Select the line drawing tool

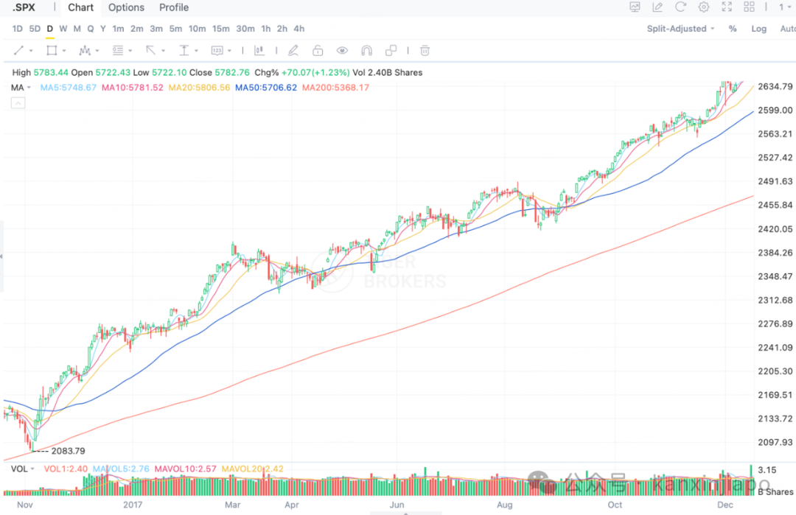coord(18,50)
